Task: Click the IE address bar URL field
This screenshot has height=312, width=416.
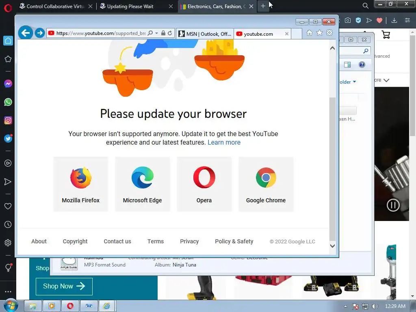Action: click(101, 33)
